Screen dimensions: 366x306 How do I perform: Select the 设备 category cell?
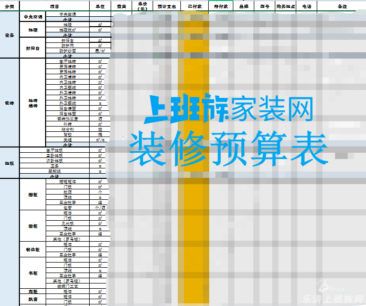point(9,35)
